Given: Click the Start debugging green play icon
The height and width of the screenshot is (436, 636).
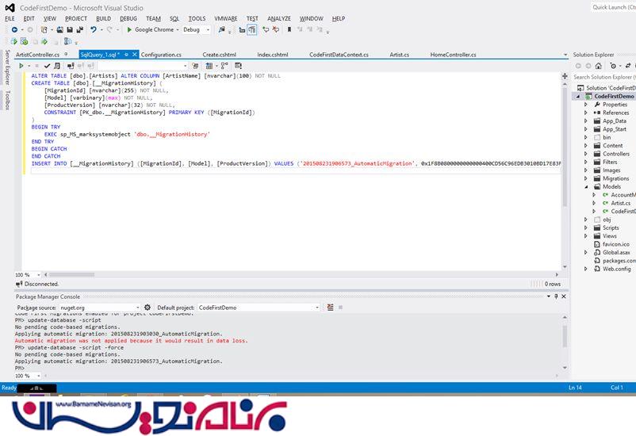Looking at the screenshot, I should [x=130, y=29].
